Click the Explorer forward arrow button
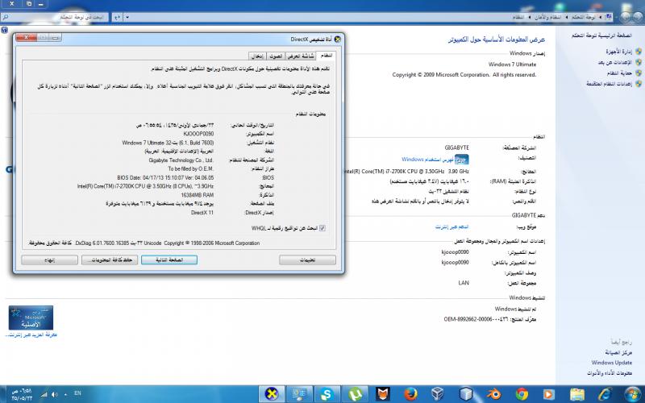 [625, 17]
